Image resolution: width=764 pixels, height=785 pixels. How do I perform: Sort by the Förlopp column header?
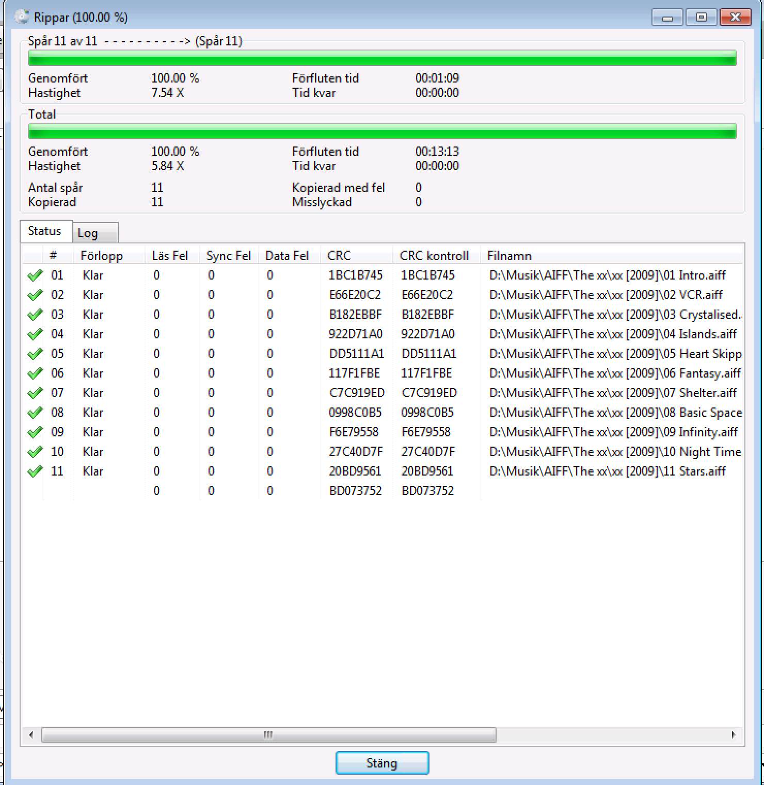109,255
